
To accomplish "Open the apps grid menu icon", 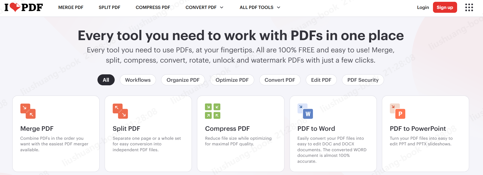I will pyautogui.click(x=469, y=7).
